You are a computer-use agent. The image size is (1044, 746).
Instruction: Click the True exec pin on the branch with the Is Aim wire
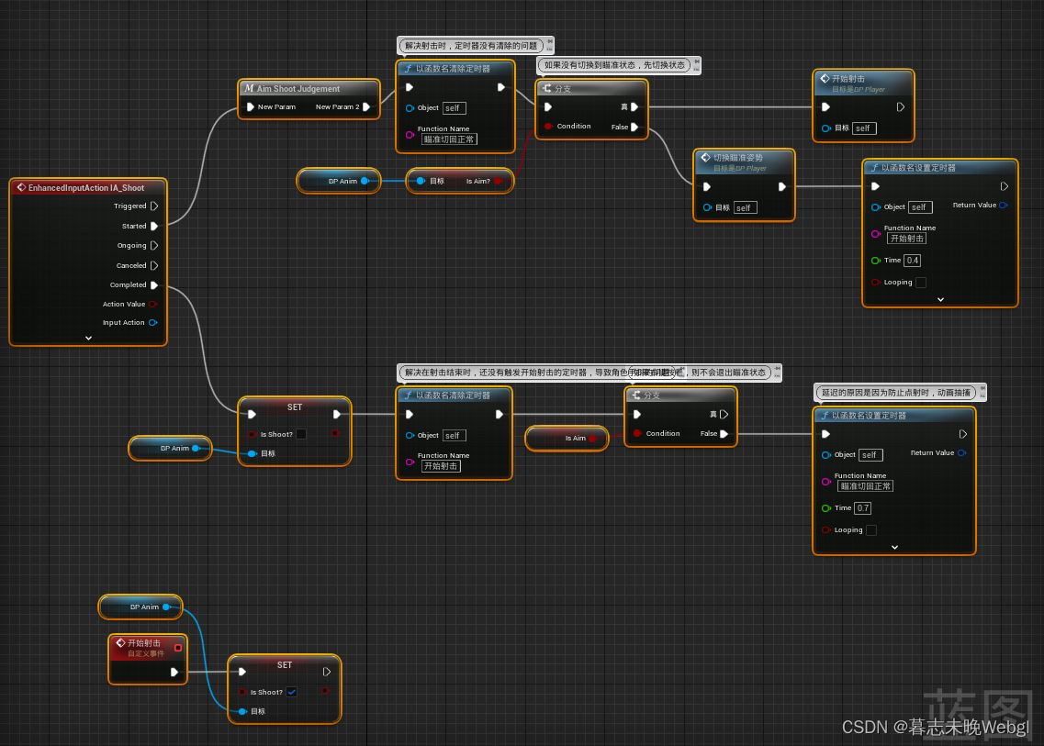723,415
